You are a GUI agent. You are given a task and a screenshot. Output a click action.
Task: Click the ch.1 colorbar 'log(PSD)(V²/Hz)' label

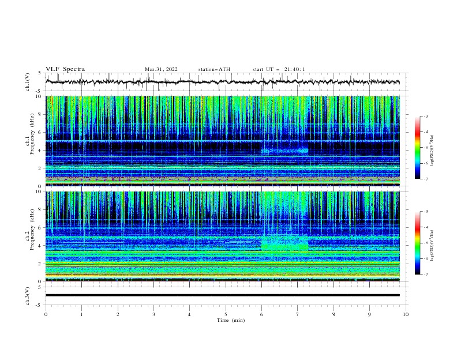click(432, 151)
